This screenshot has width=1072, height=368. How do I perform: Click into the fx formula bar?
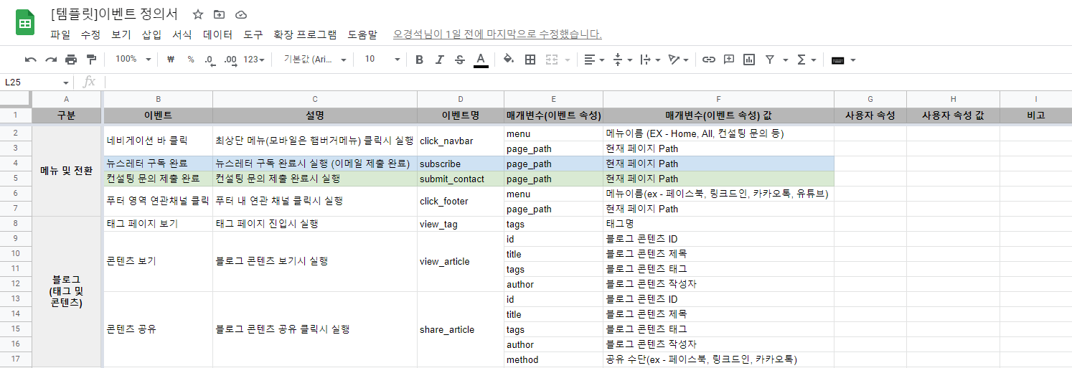(588, 82)
